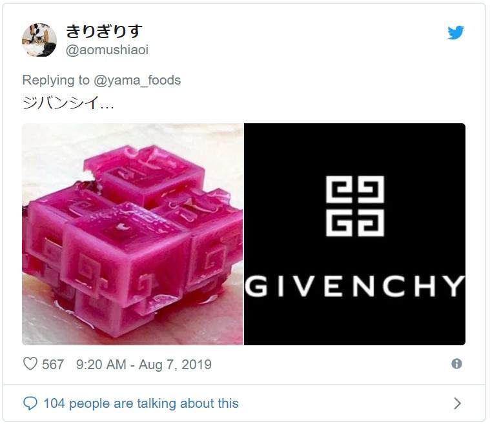Open "104 people are talking about this"
The image size is (490, 424).
141,403
